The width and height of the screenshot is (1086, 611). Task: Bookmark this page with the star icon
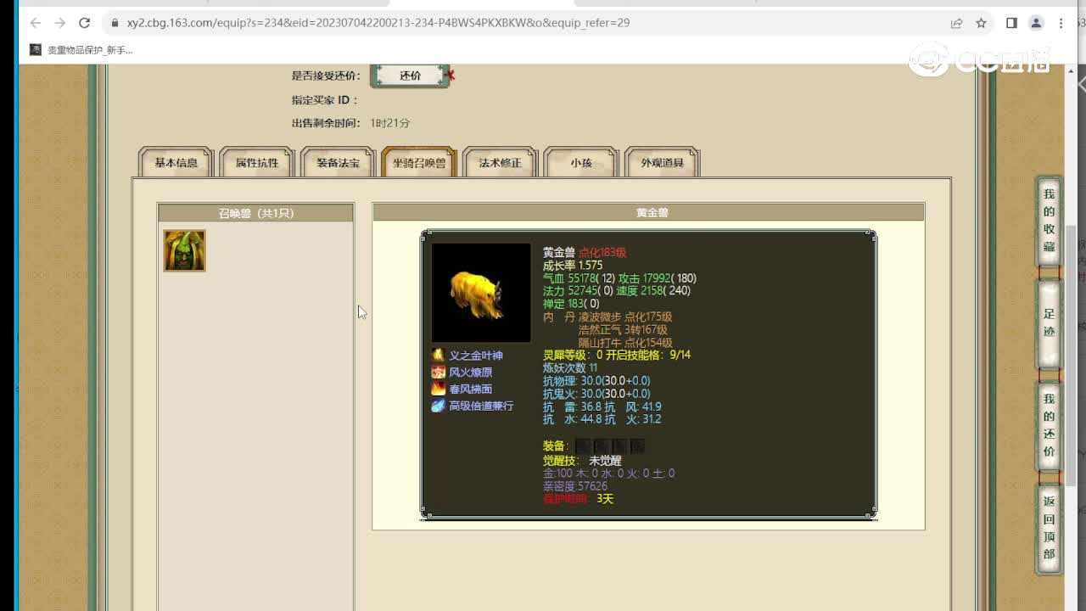(x=982, y=23)
